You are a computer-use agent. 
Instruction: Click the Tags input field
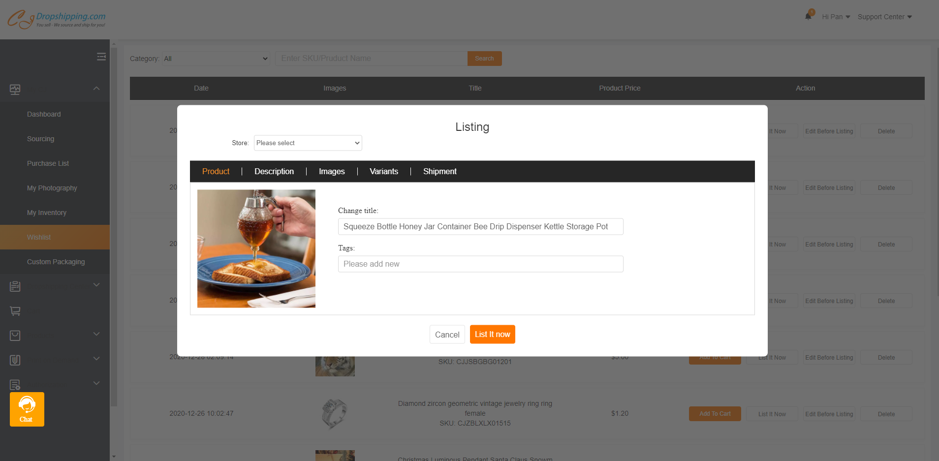[481, 264]
